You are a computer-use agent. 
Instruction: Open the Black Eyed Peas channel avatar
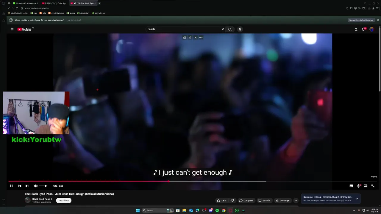28,200
